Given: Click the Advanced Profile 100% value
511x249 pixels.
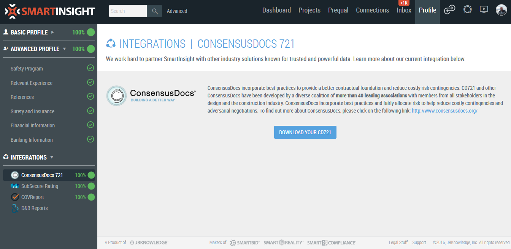Looking at the screenshot, I should [x=78, y=49].
